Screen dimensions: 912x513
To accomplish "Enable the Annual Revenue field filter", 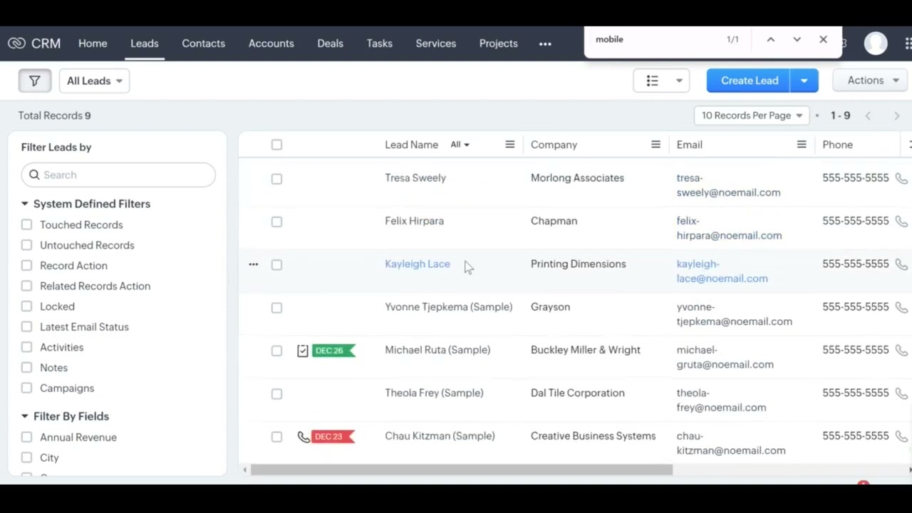I will 26,437.
